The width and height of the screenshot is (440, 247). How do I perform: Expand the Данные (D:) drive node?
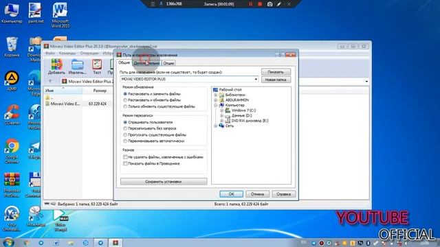tap(221, 116)
